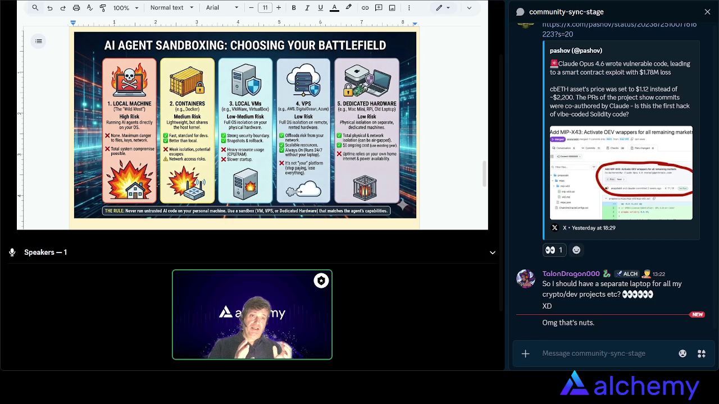This screenshot has width=719, height=404.
Task: Click the search magnifier in the document toolbar
Action: pyautogui.click(x=35, y=8)
